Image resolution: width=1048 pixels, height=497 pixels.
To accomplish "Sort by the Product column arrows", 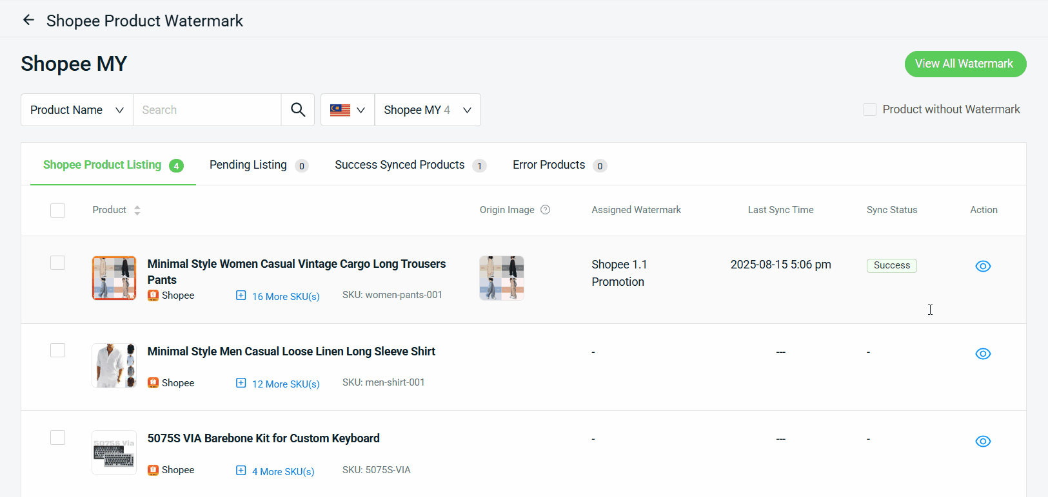I will tap(137, 211).
